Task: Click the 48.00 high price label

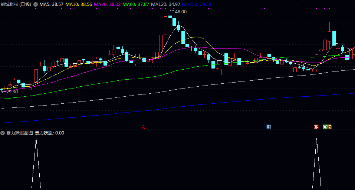Action: click(181, 12)
